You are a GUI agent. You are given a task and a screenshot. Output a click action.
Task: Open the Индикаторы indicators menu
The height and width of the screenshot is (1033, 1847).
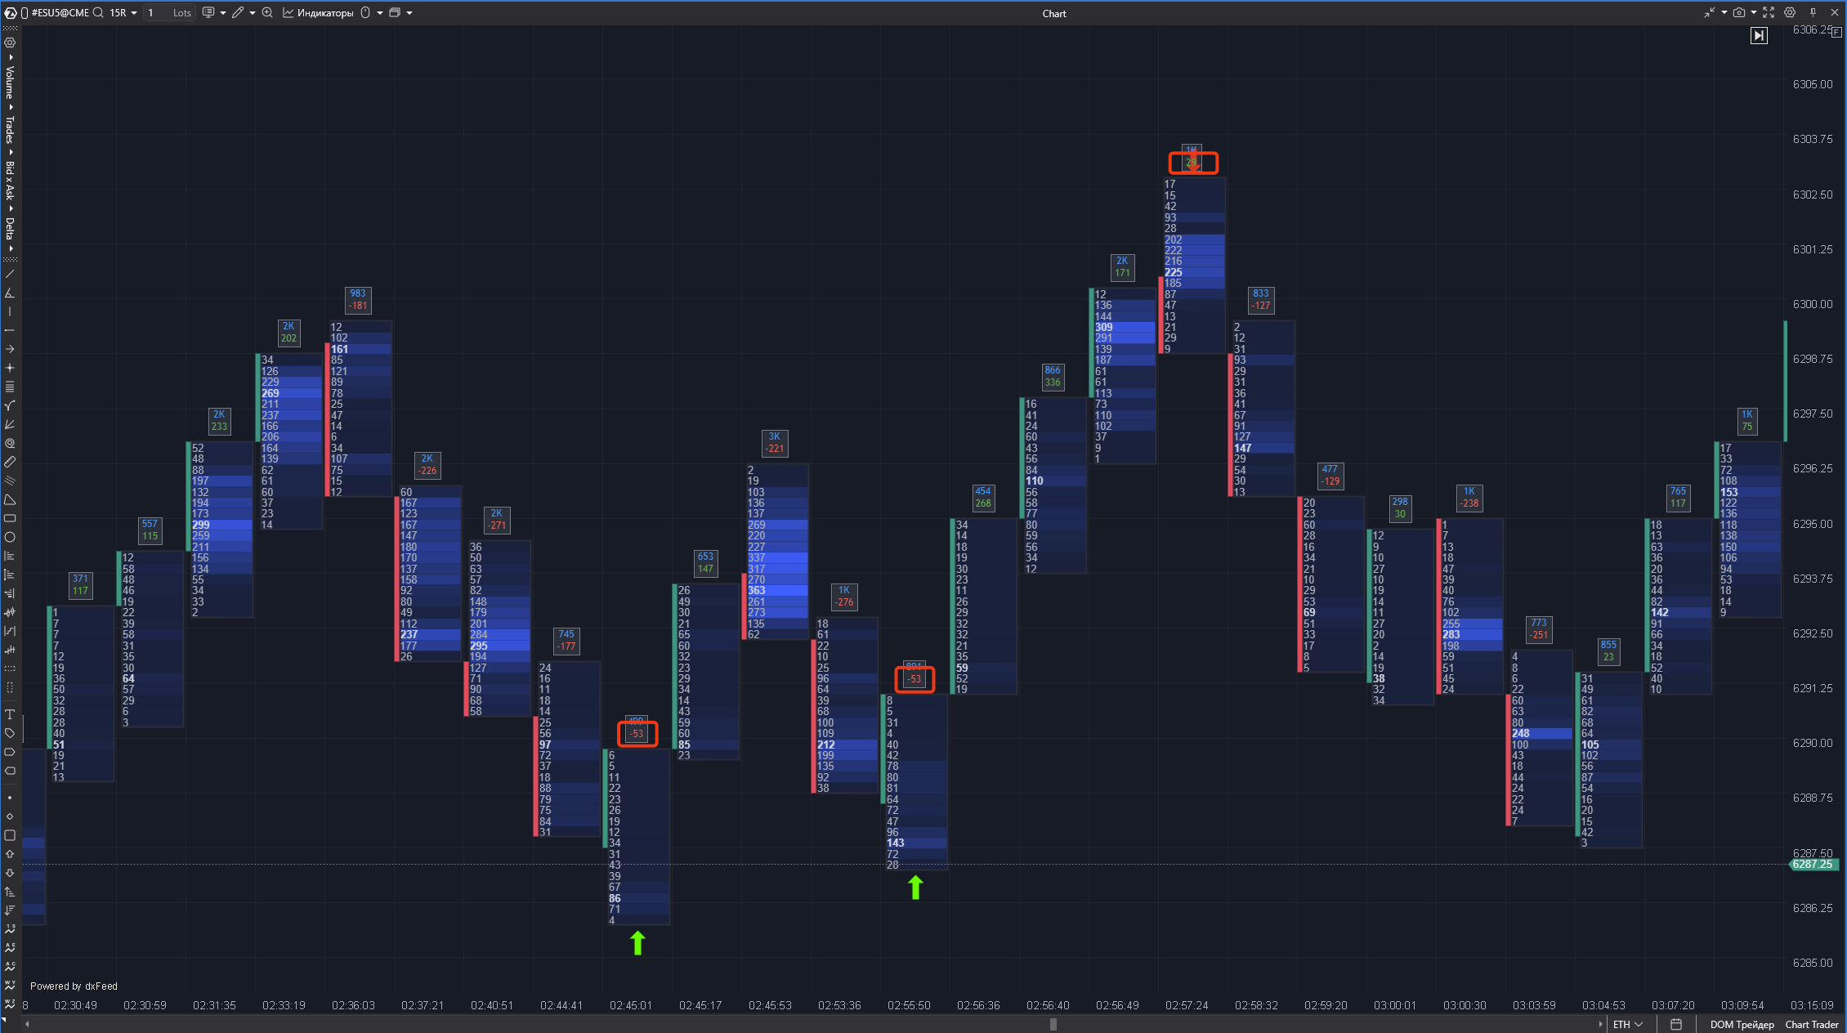pos(319,12)
